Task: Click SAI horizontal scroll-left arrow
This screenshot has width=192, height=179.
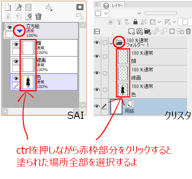Action: pyautogui.click(x=5, y=112)
